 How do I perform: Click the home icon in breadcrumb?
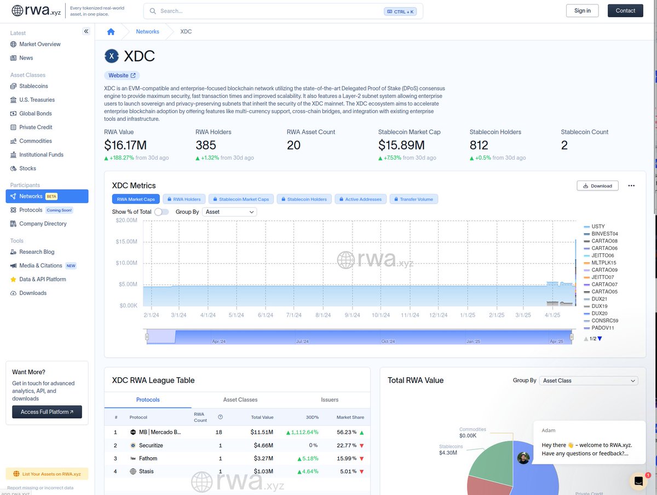[x=111, y=32]
